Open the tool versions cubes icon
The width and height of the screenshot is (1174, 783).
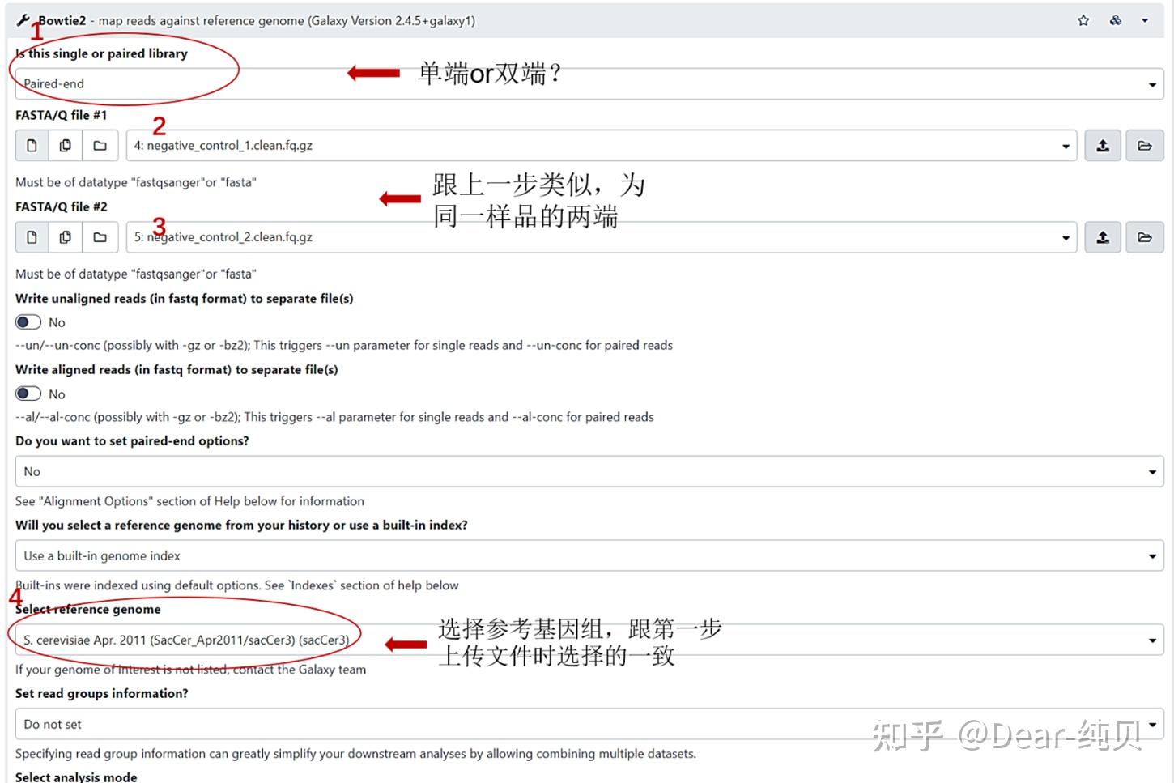[x=1116, y=21]
